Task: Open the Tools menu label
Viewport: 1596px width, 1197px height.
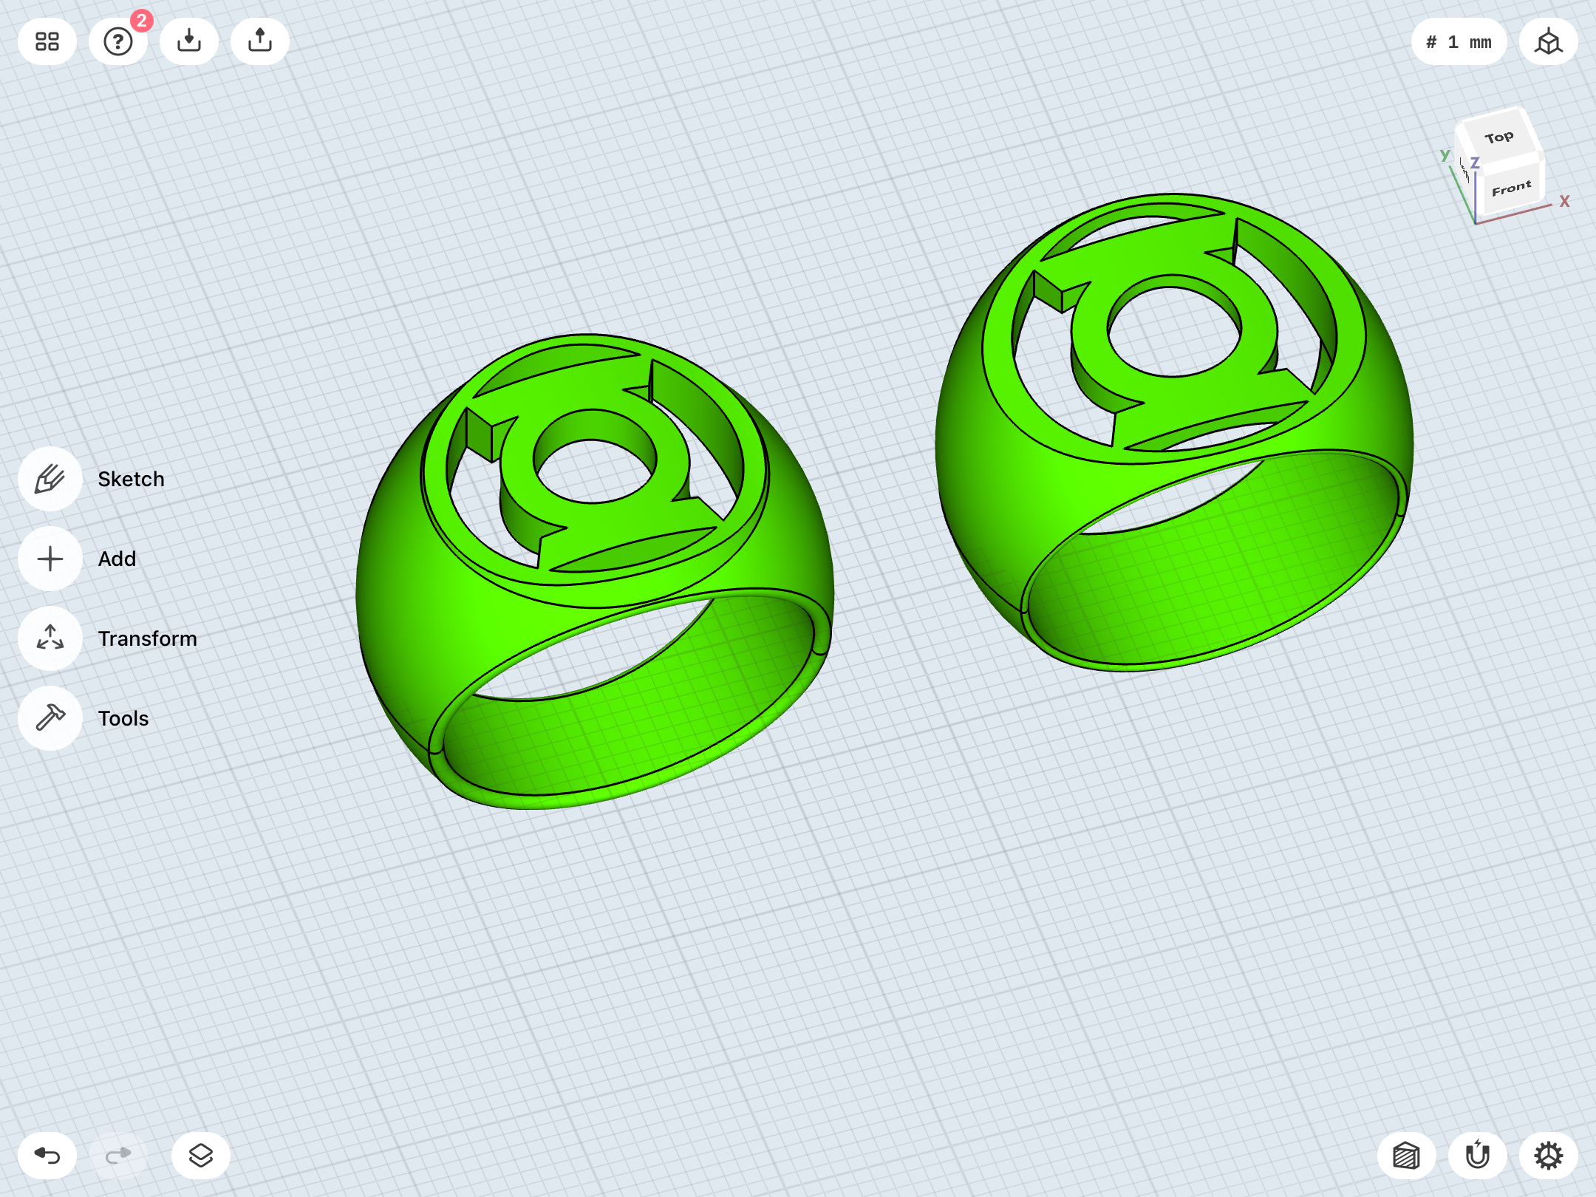Action: 123,718
